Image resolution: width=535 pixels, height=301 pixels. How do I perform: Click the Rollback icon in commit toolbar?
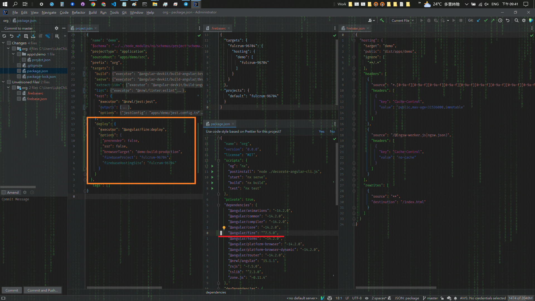(11, 36)
